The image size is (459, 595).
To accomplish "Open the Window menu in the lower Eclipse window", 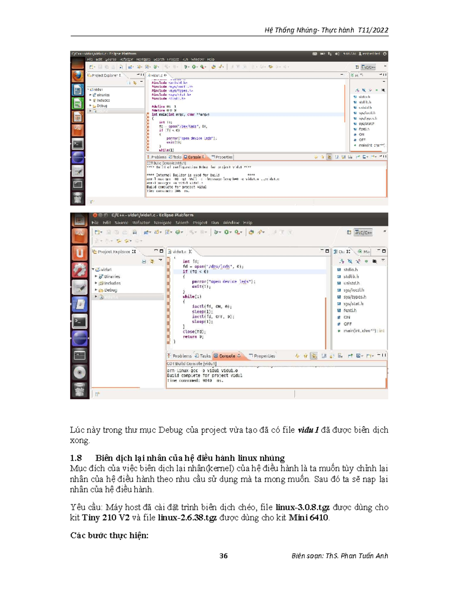I will (231, 223).
